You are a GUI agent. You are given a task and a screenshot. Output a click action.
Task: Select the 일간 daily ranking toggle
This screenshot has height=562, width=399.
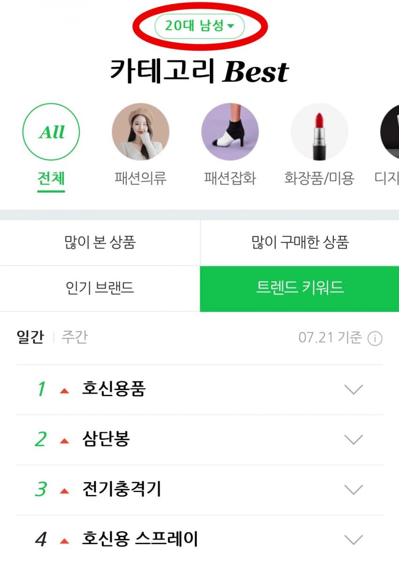[x=30, y=337]
